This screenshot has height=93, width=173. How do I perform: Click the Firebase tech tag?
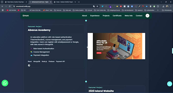tap(51, 61)
